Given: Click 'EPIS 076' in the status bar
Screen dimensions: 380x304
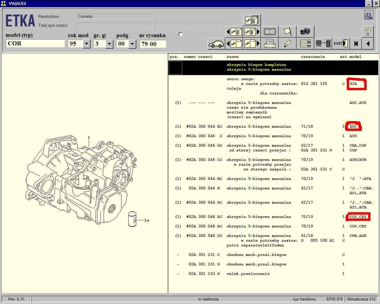Looking at the screenshot, I should (x=335, y=299).
